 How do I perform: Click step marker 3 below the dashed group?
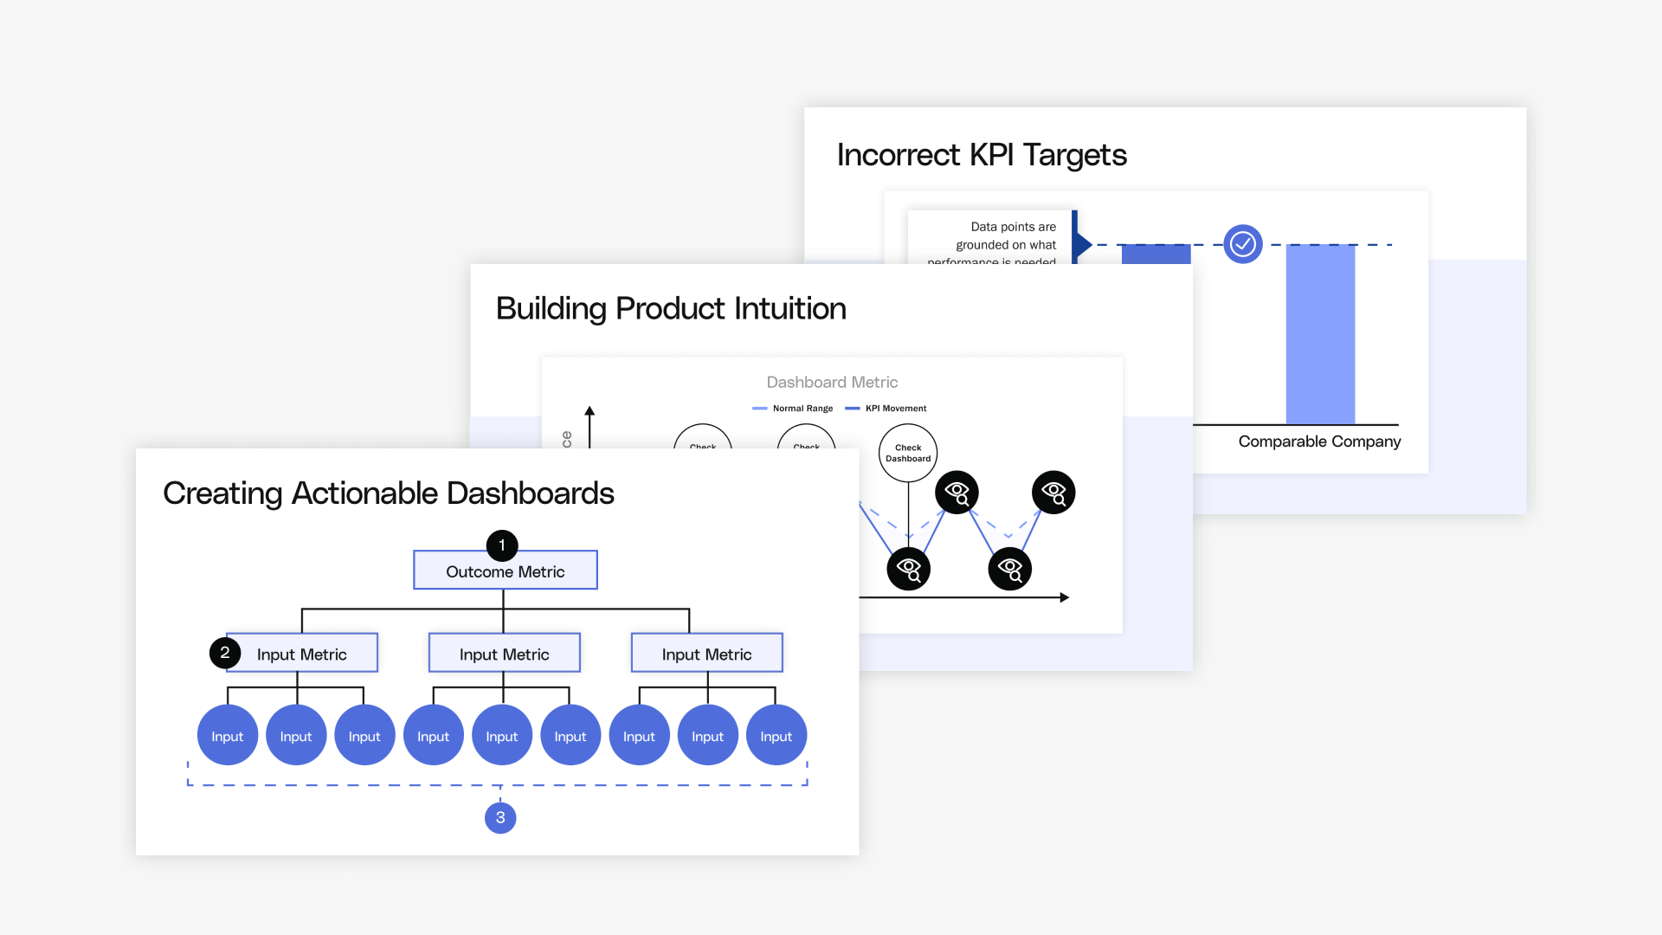pyautogui.click(x=499, y=816)
